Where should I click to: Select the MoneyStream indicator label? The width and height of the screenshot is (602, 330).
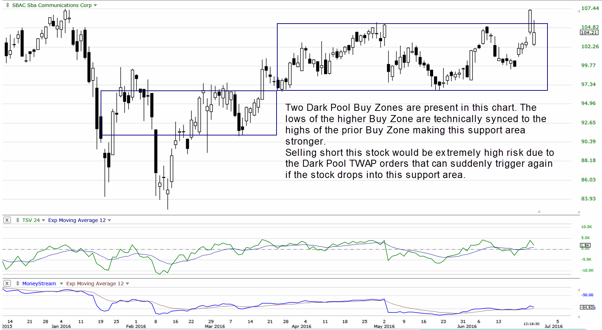39,284
